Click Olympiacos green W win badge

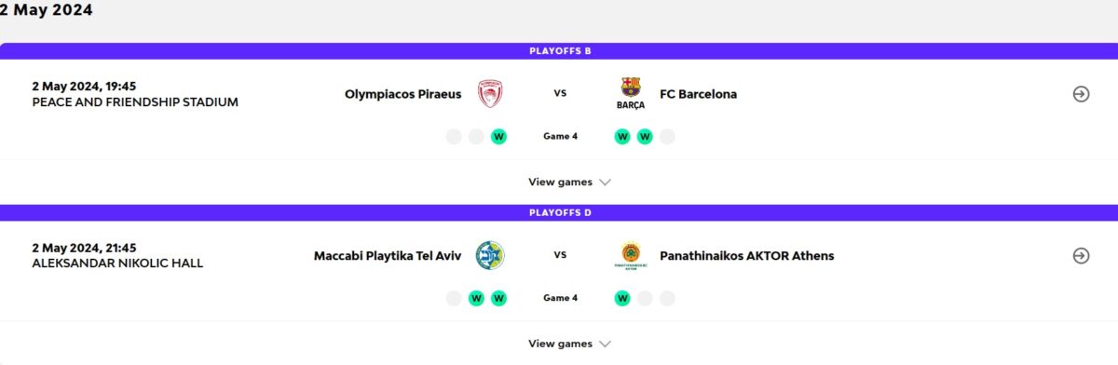click(x=498, y=137)
